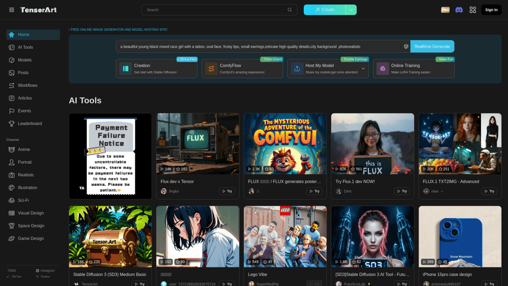This screenshot has width=508, height=286.
Task: Click the Leaderboard trophy icon
Action: (12, 123)
